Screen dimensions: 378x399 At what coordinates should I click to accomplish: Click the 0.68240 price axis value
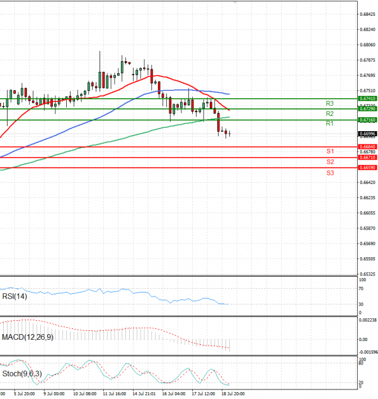coord(367,30)
